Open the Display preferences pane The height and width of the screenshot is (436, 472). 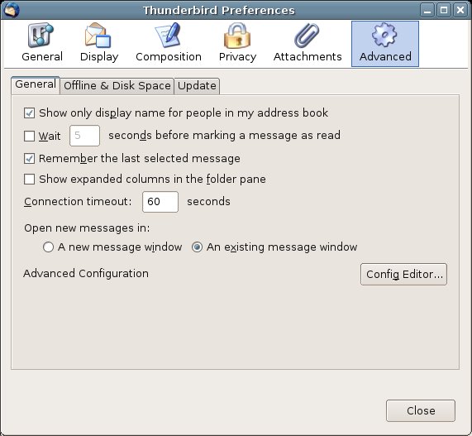[x=99, y=43]
